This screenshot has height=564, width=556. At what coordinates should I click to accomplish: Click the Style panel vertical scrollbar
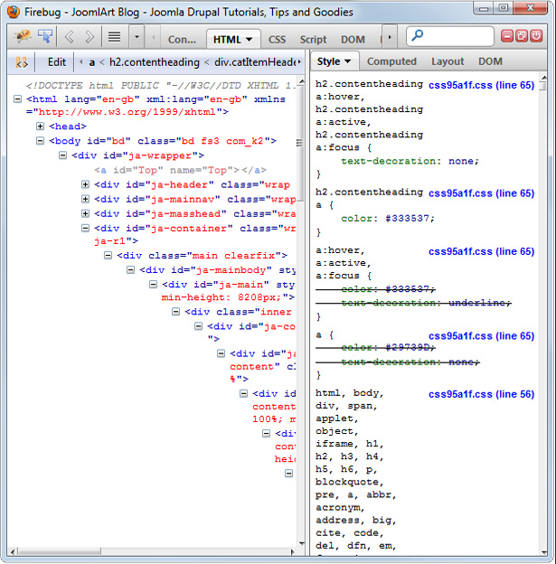543,86
